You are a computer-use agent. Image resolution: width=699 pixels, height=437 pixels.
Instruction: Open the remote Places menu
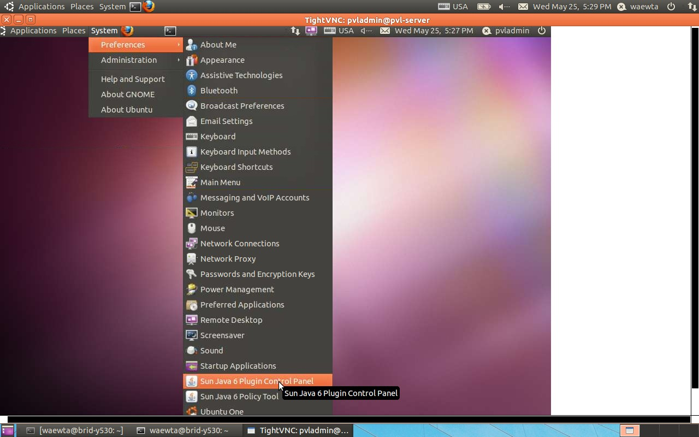click(74, 31)
